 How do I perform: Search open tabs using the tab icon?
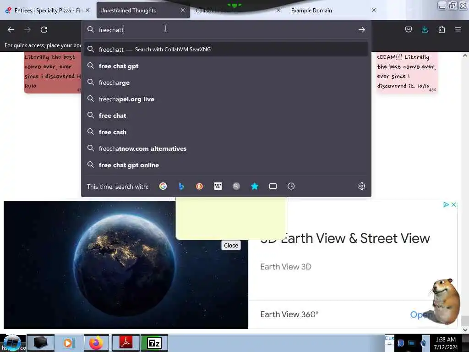(x=273, y=186)
